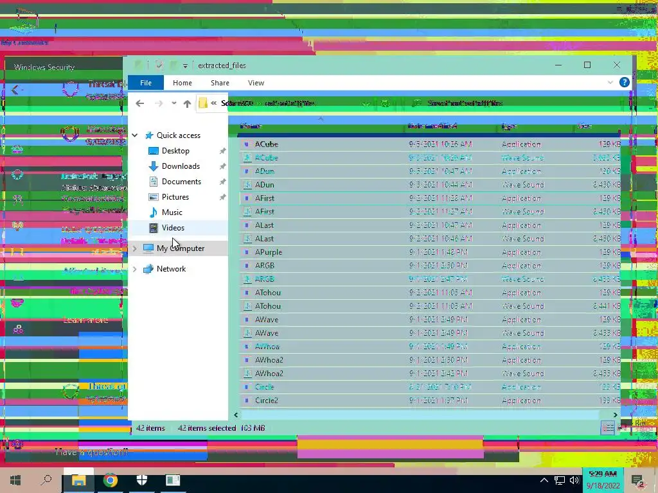Go back with the Back arrow

pyautogui.click(x=139, y=103)
